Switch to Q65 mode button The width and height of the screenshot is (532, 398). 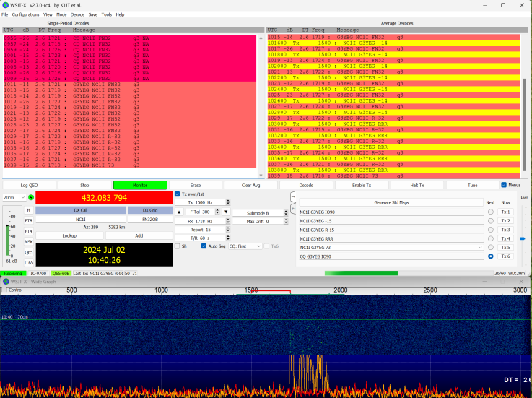click(x=28, y=252)
